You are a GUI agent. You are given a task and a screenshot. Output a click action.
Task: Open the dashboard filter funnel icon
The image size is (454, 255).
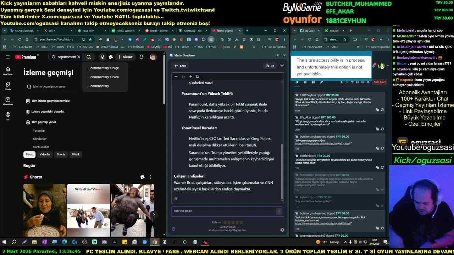[x=352, y=82]
